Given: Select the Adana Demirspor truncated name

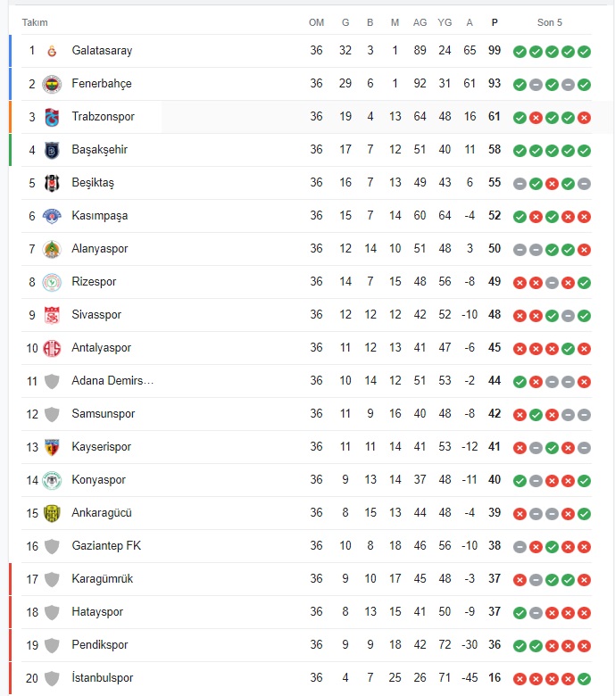Looking at the screenshot, I should point(112,381).
